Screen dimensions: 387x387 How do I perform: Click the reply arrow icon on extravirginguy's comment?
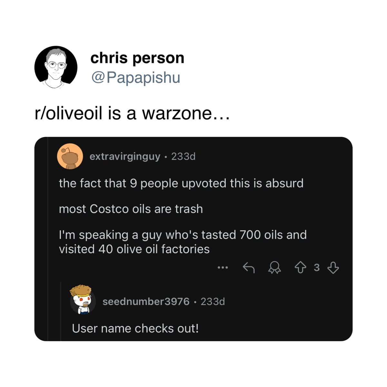point(249,267)
